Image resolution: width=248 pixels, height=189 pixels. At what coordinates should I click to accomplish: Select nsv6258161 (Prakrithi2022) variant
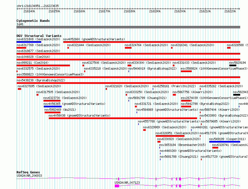pyautogui.click(x=174, y=86)
